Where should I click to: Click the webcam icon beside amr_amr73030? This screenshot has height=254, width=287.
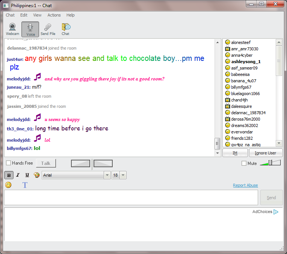(x=227, y=49)
